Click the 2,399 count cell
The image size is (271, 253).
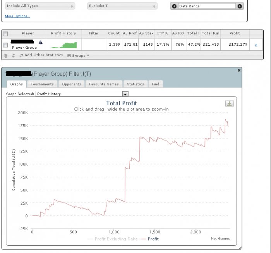tap(114, 44)
